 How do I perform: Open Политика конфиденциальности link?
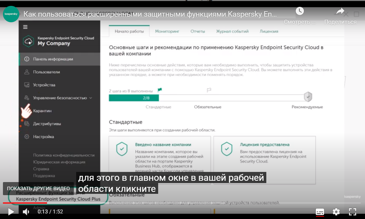click(64, 155)
